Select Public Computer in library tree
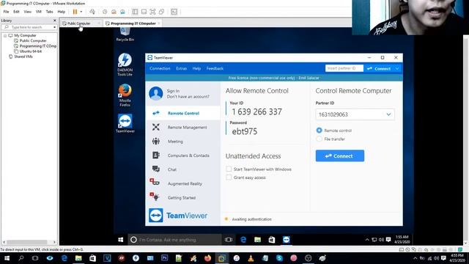 pos(33,41)
